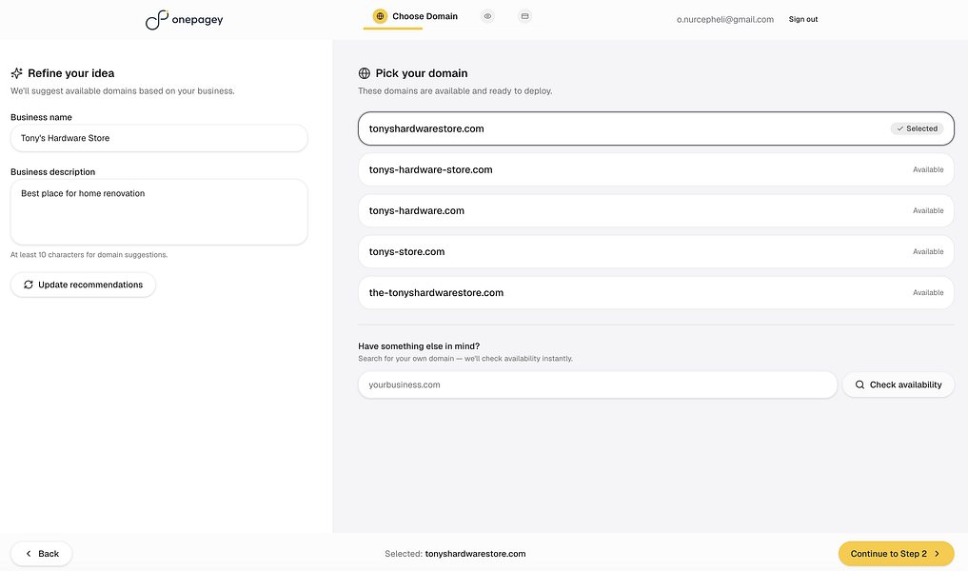This screenshot has width=968, height=571.
Task: Select tonyshardwarestore.com domain option
Action: (x=656, y=128)
